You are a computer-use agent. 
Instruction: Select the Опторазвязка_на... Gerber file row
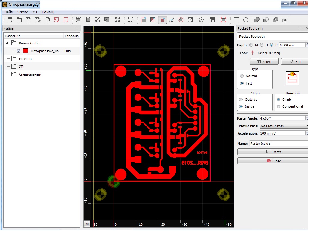(x=42, y=51)
